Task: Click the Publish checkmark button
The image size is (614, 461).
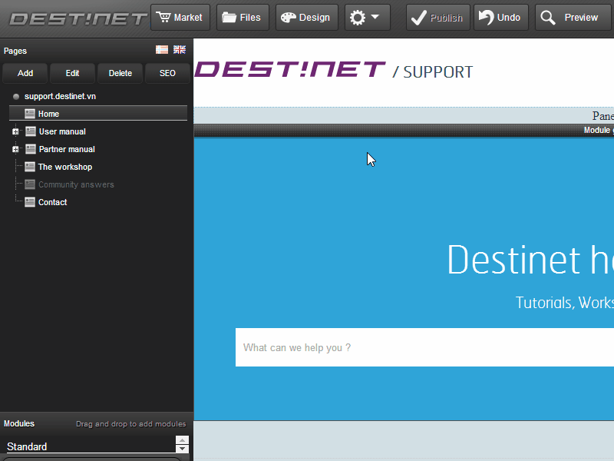Action: coord(437,18)
